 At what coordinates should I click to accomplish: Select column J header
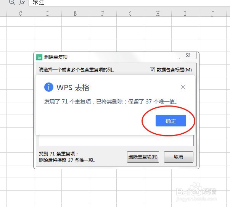212,14
